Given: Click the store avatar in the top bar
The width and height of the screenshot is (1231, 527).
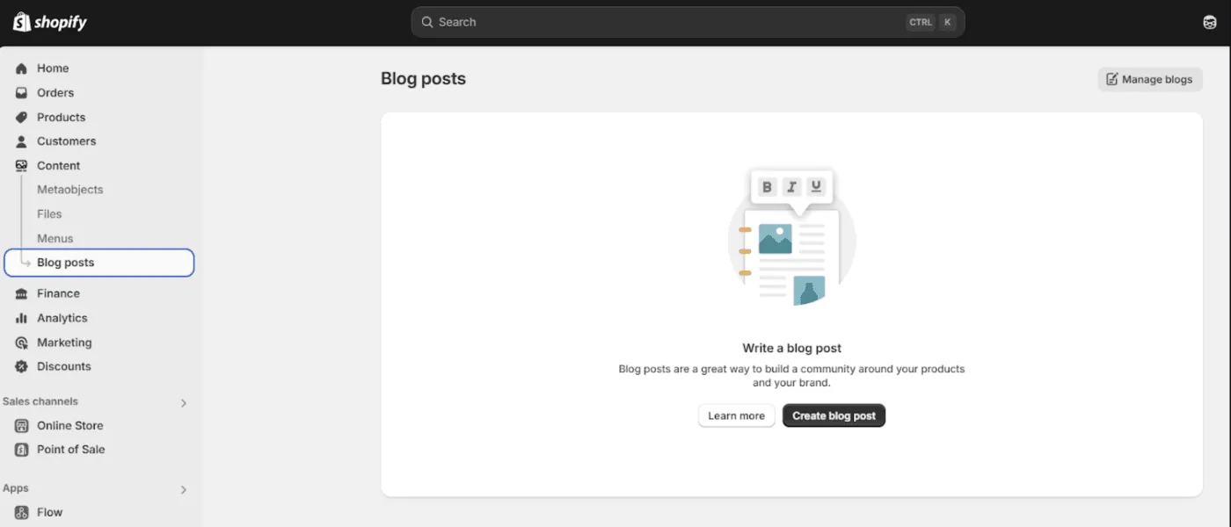Looking at the screenshot, I should (x=1209, y=21).
